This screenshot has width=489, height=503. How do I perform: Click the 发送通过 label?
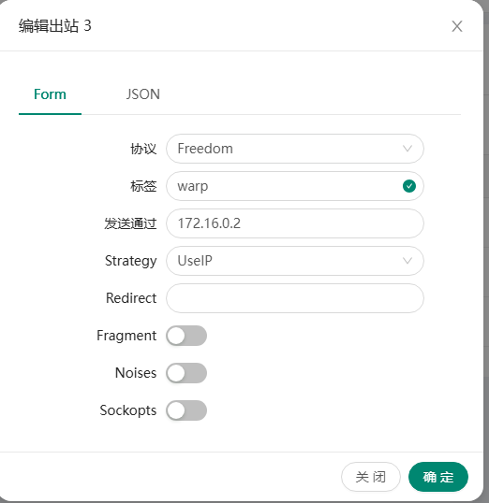coord(130,223)
